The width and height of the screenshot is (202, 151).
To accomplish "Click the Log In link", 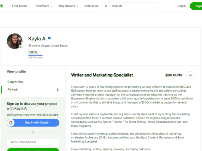I will point(182,6).
